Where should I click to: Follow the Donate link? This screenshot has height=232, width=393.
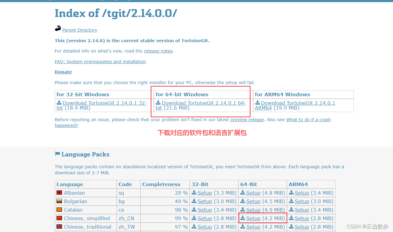tap(63, 72)
